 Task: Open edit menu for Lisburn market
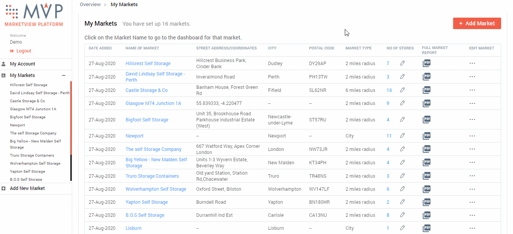point(472,228)
